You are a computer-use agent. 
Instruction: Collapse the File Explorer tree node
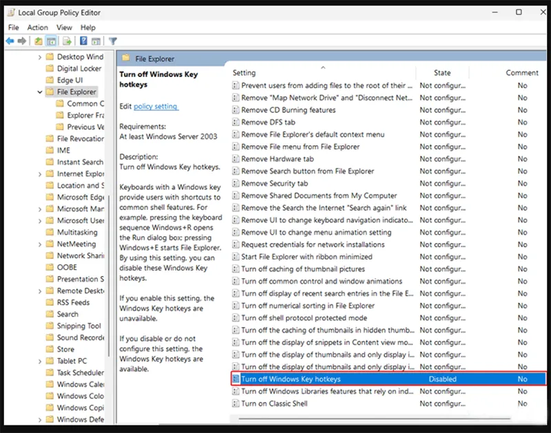[40, 92]
